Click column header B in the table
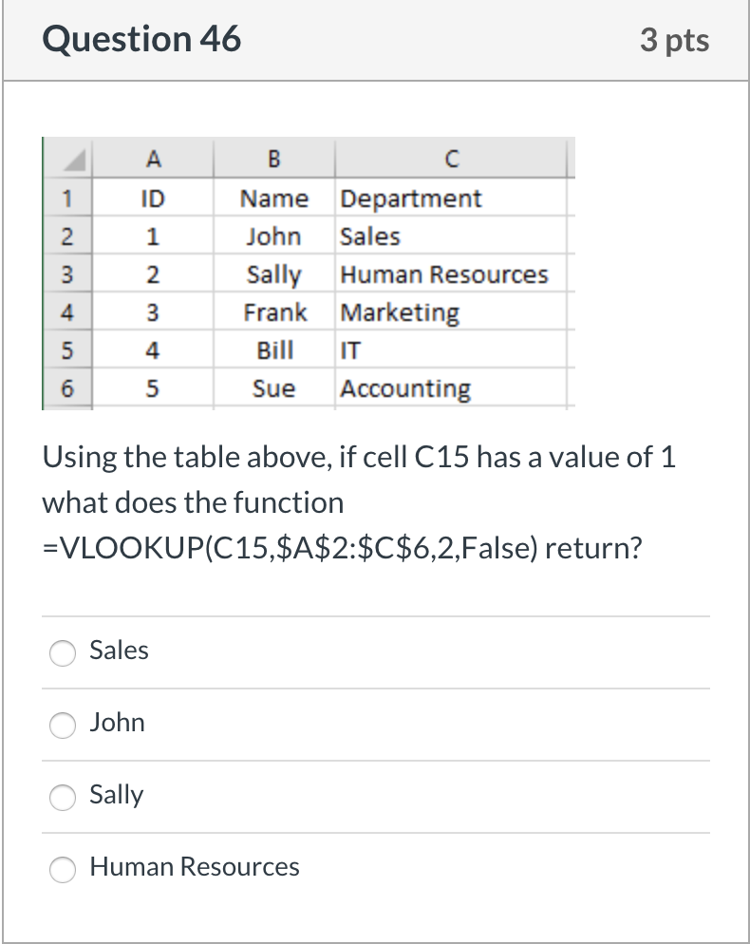This screenshot has width=750, height=944. click(274, 159)
